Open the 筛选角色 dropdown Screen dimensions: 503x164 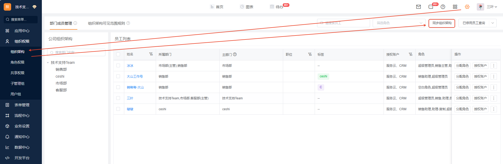[399, 23]
